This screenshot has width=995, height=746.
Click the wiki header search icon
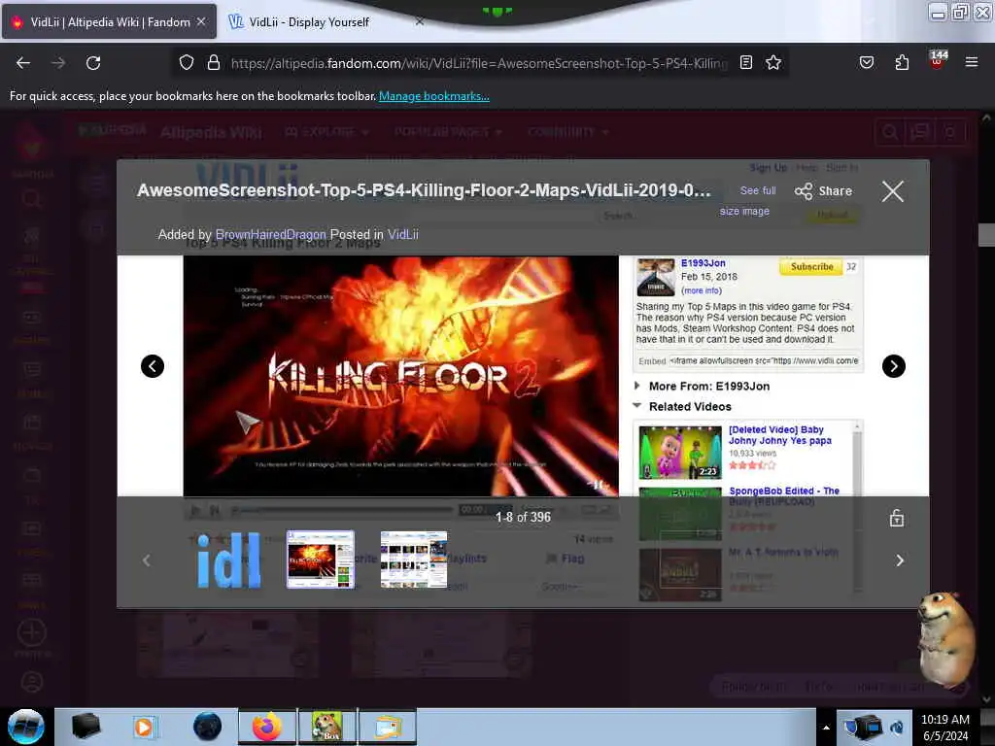click(890, 132)
